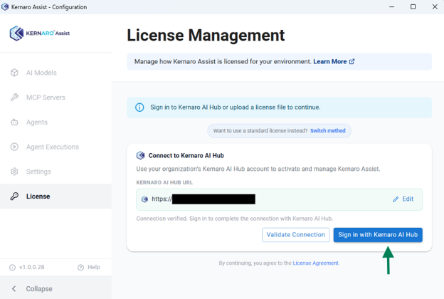Image resolution: width=444 pixels, height=299 pixels.
Task: Close the Kernaro Assist Configuration window
Action: (435, 7)
